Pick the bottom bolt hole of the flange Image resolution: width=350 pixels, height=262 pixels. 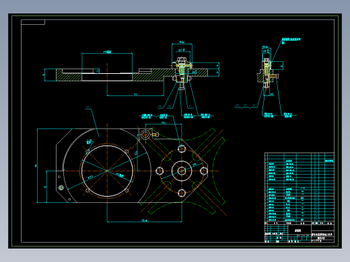(x=182, y=193)
